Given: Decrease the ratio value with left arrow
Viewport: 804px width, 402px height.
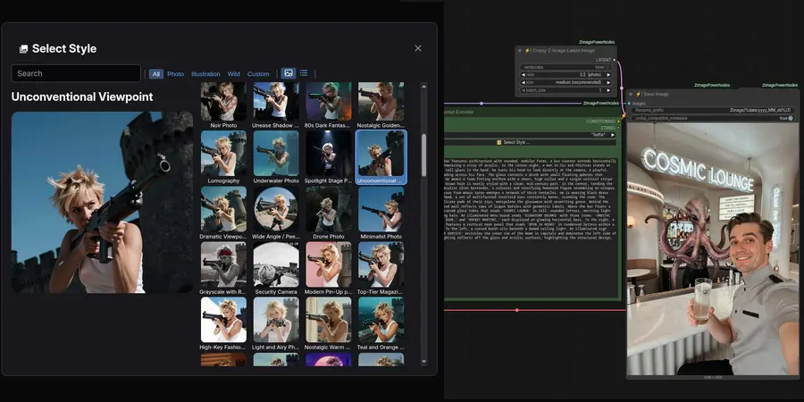Looking at the screenshot, I should point(523,75).
